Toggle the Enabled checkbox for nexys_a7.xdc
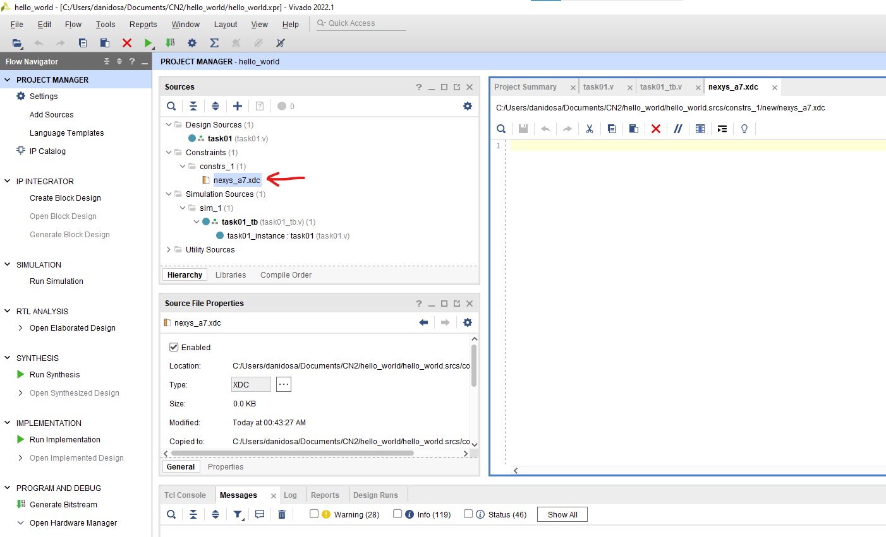 (174, 347)
